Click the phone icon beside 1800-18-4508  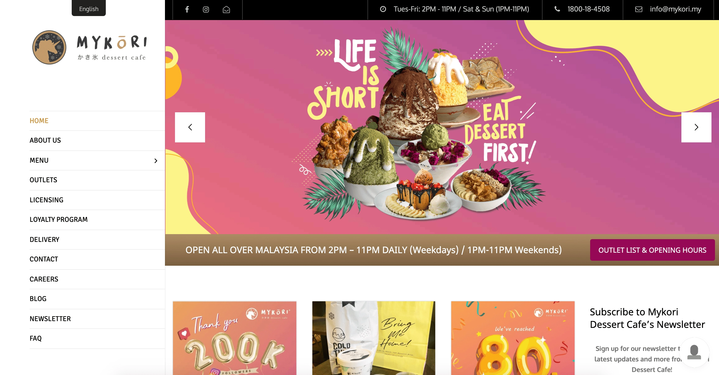point(557,9)
